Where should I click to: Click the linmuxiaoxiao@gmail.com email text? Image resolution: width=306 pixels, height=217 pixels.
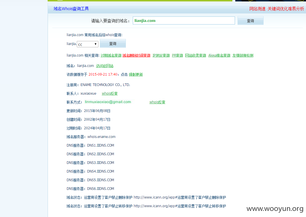pyautogui.click(x=108, y=102)
